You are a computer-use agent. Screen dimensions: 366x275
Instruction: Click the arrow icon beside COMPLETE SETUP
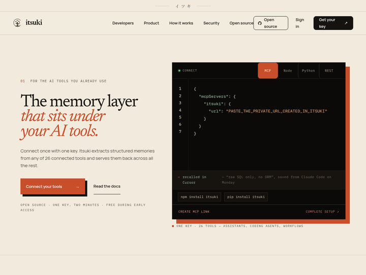click(338, 212)
